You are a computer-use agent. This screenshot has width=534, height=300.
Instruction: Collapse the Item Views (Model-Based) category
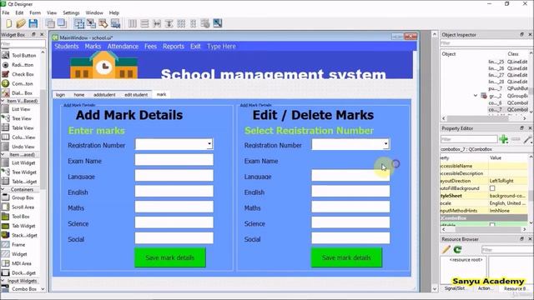point(3,101)
